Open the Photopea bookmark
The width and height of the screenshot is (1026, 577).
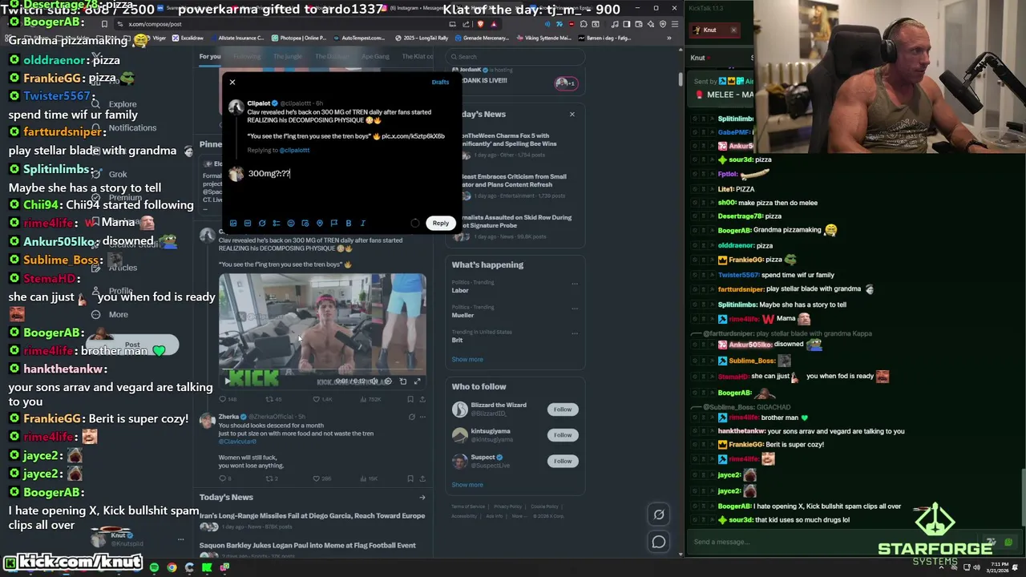[x=299, y=38]
